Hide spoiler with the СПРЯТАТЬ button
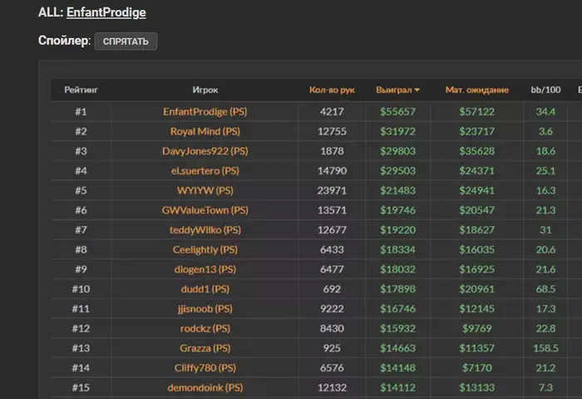The image size is (582, 399). pos(126,42)
